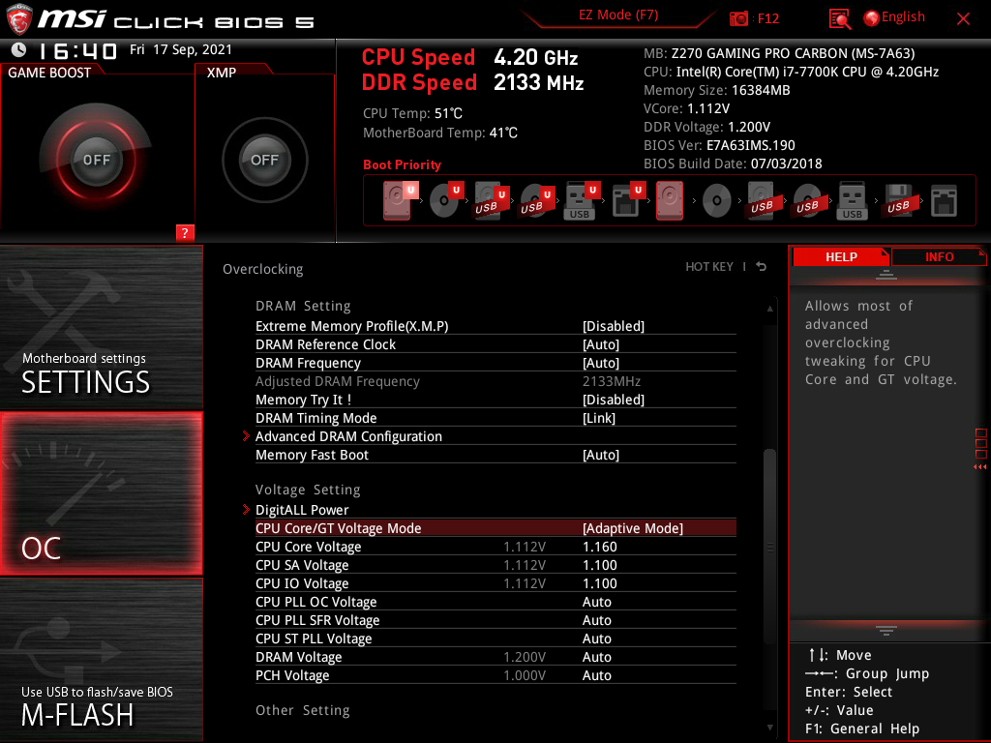
Task: Open the BIOS search magnifier icon
Action: pos(839,19)
